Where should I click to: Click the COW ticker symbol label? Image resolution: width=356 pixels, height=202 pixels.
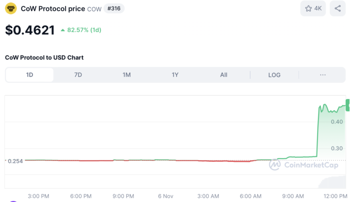click(94, 9)
